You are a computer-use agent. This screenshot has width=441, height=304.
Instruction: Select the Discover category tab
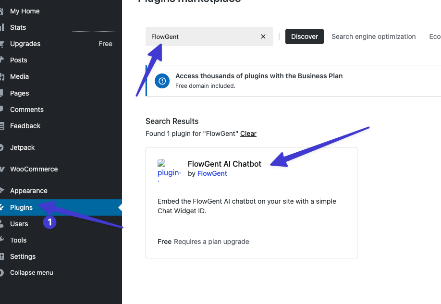(304, 36)
